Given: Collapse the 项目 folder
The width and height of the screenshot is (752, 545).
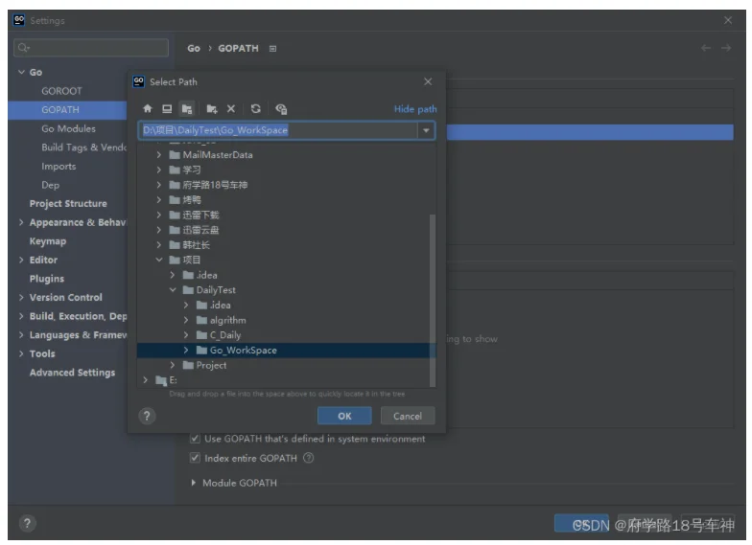Looking at the screenshot, I should pyautogui.click(x=159, y=260).
